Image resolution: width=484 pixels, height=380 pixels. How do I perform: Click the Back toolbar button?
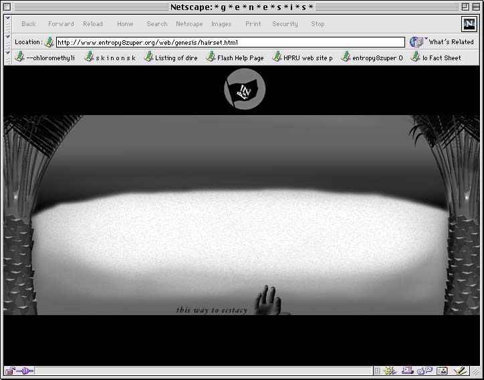29,24
